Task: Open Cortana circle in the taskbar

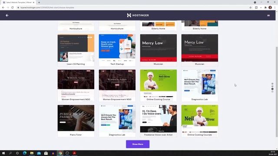Action: tap(17, 153)
